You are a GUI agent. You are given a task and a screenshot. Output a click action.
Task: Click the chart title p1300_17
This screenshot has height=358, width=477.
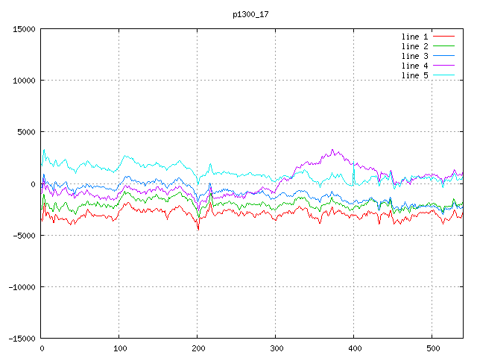(x=250, y=15)
